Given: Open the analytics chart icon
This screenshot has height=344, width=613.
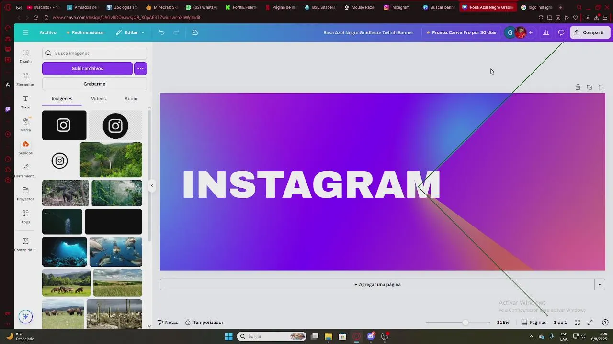Looking at the screenshot, I should pos(546,32).
